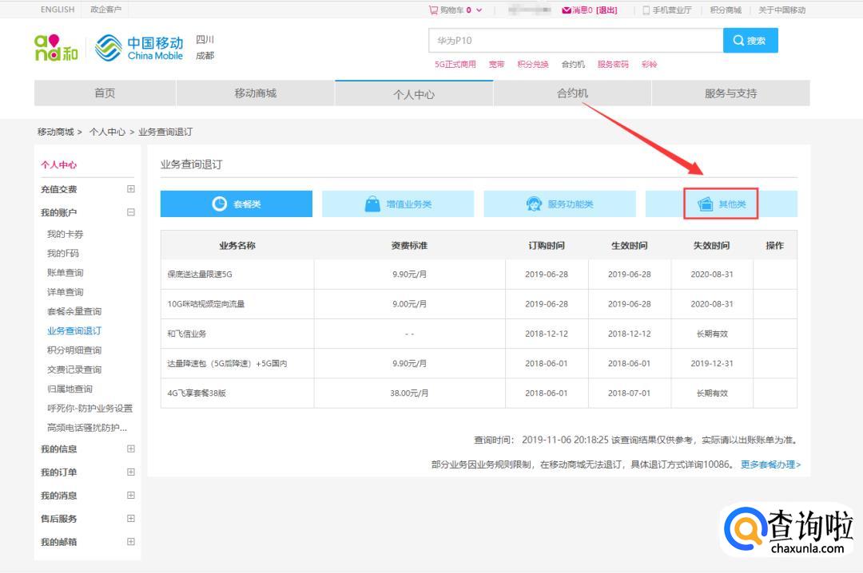Open 套餐余量查询 in the sidebar
The width and height of the screenshot is (863, 573).
[x=74, y=311]
